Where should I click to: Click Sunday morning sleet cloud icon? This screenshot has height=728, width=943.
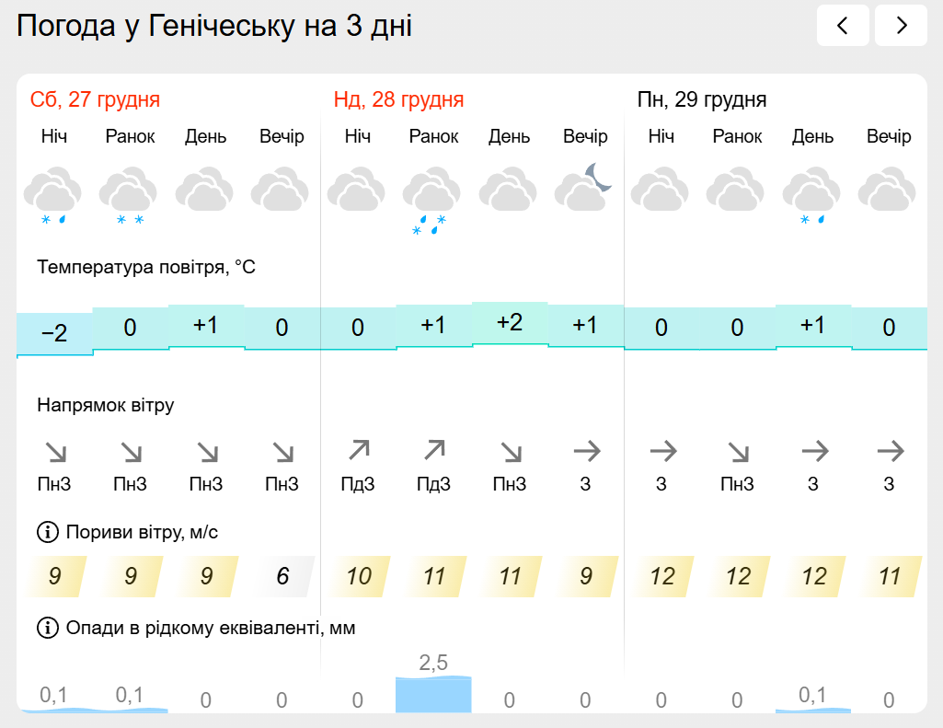(432, 199)
